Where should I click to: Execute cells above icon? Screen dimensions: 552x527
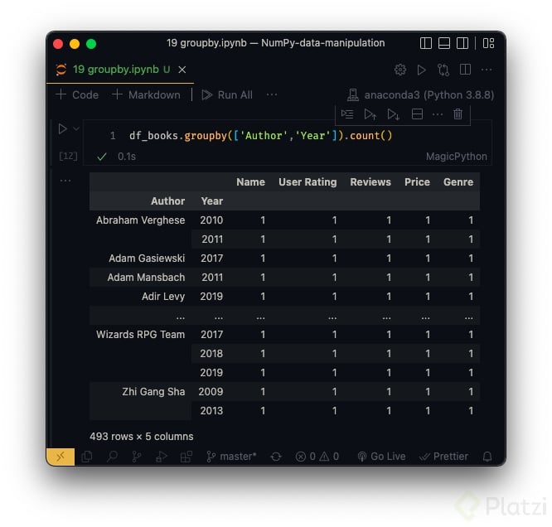click(x=370, y=114)
